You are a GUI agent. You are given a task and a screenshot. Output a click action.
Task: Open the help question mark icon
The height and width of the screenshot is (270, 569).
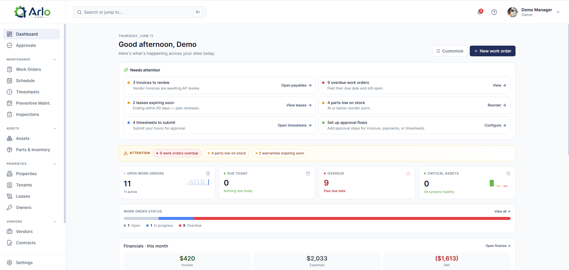(494, 12)
